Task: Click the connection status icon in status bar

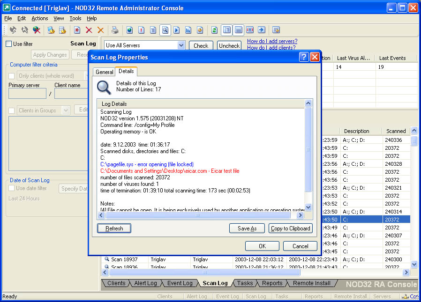Action: [405, 296]
